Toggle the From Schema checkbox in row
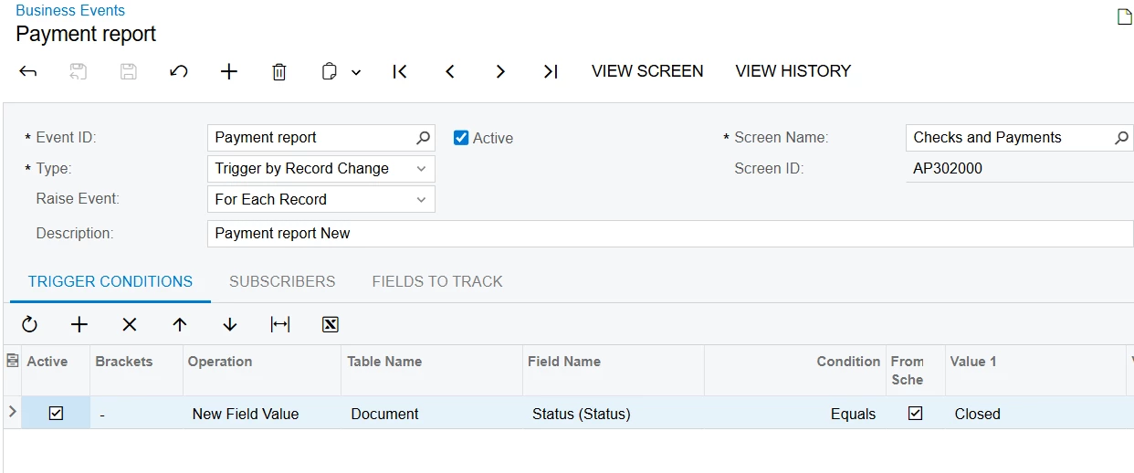The width and height of the screenshot is (1134, 473). tap(915, 414)
